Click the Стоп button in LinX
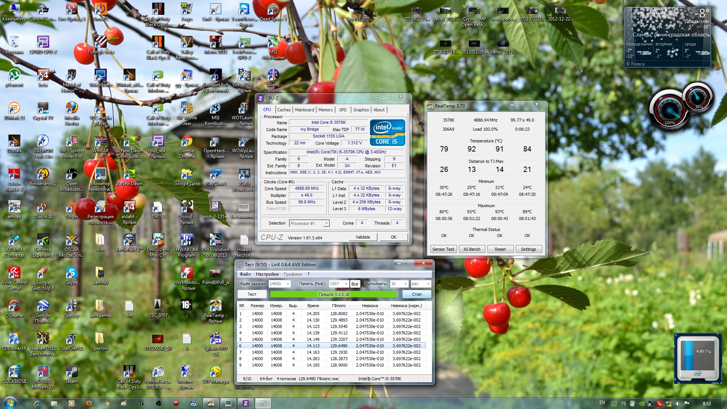 [x=417, y=294]
